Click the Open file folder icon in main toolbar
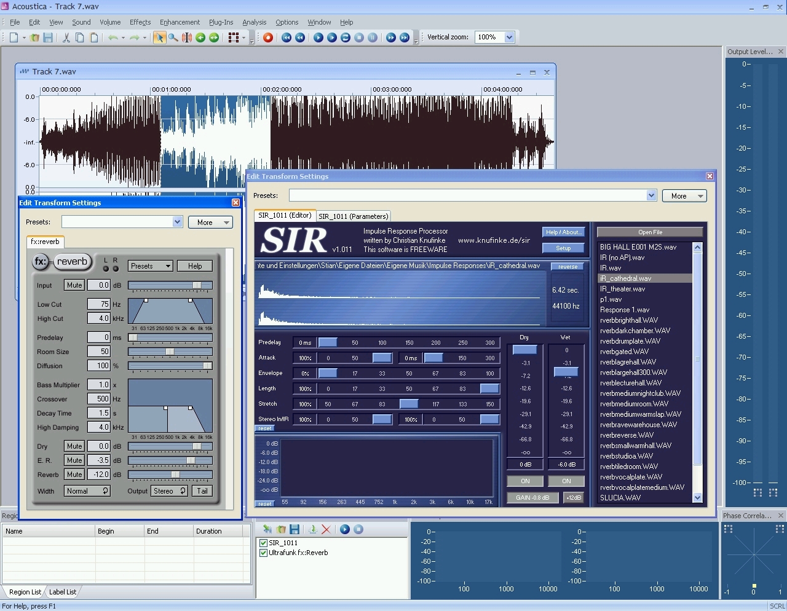This screenshot has width=787, height=611. [35, 37]
